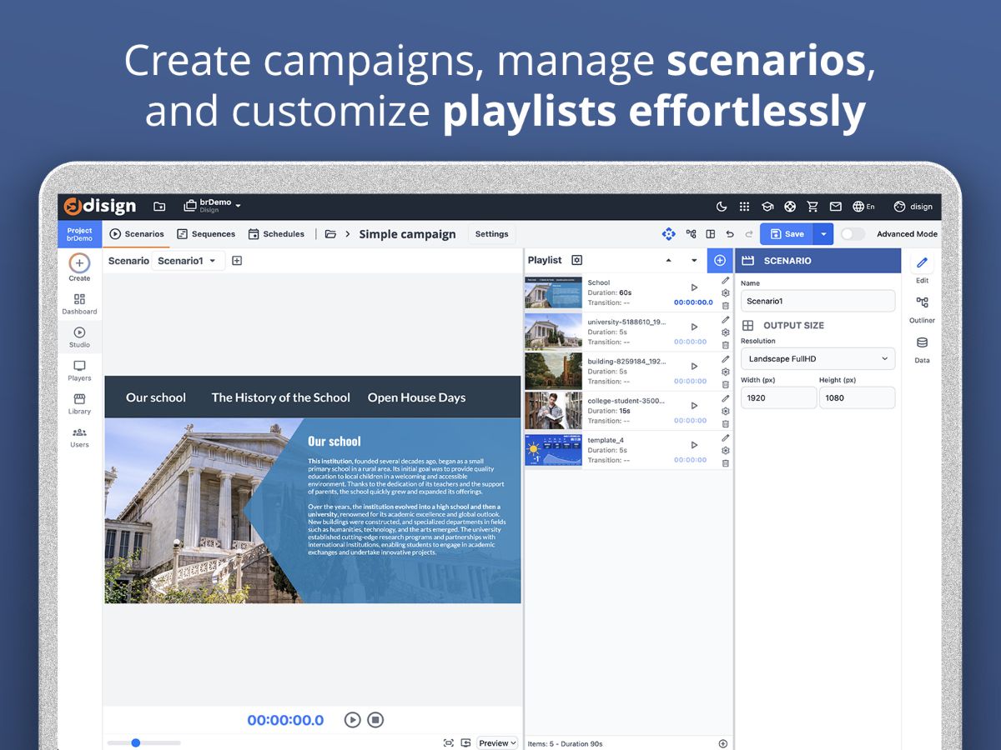Open the Playlist settings gear icon
The width and height of the screenshot is (1001, 750).
576,261
